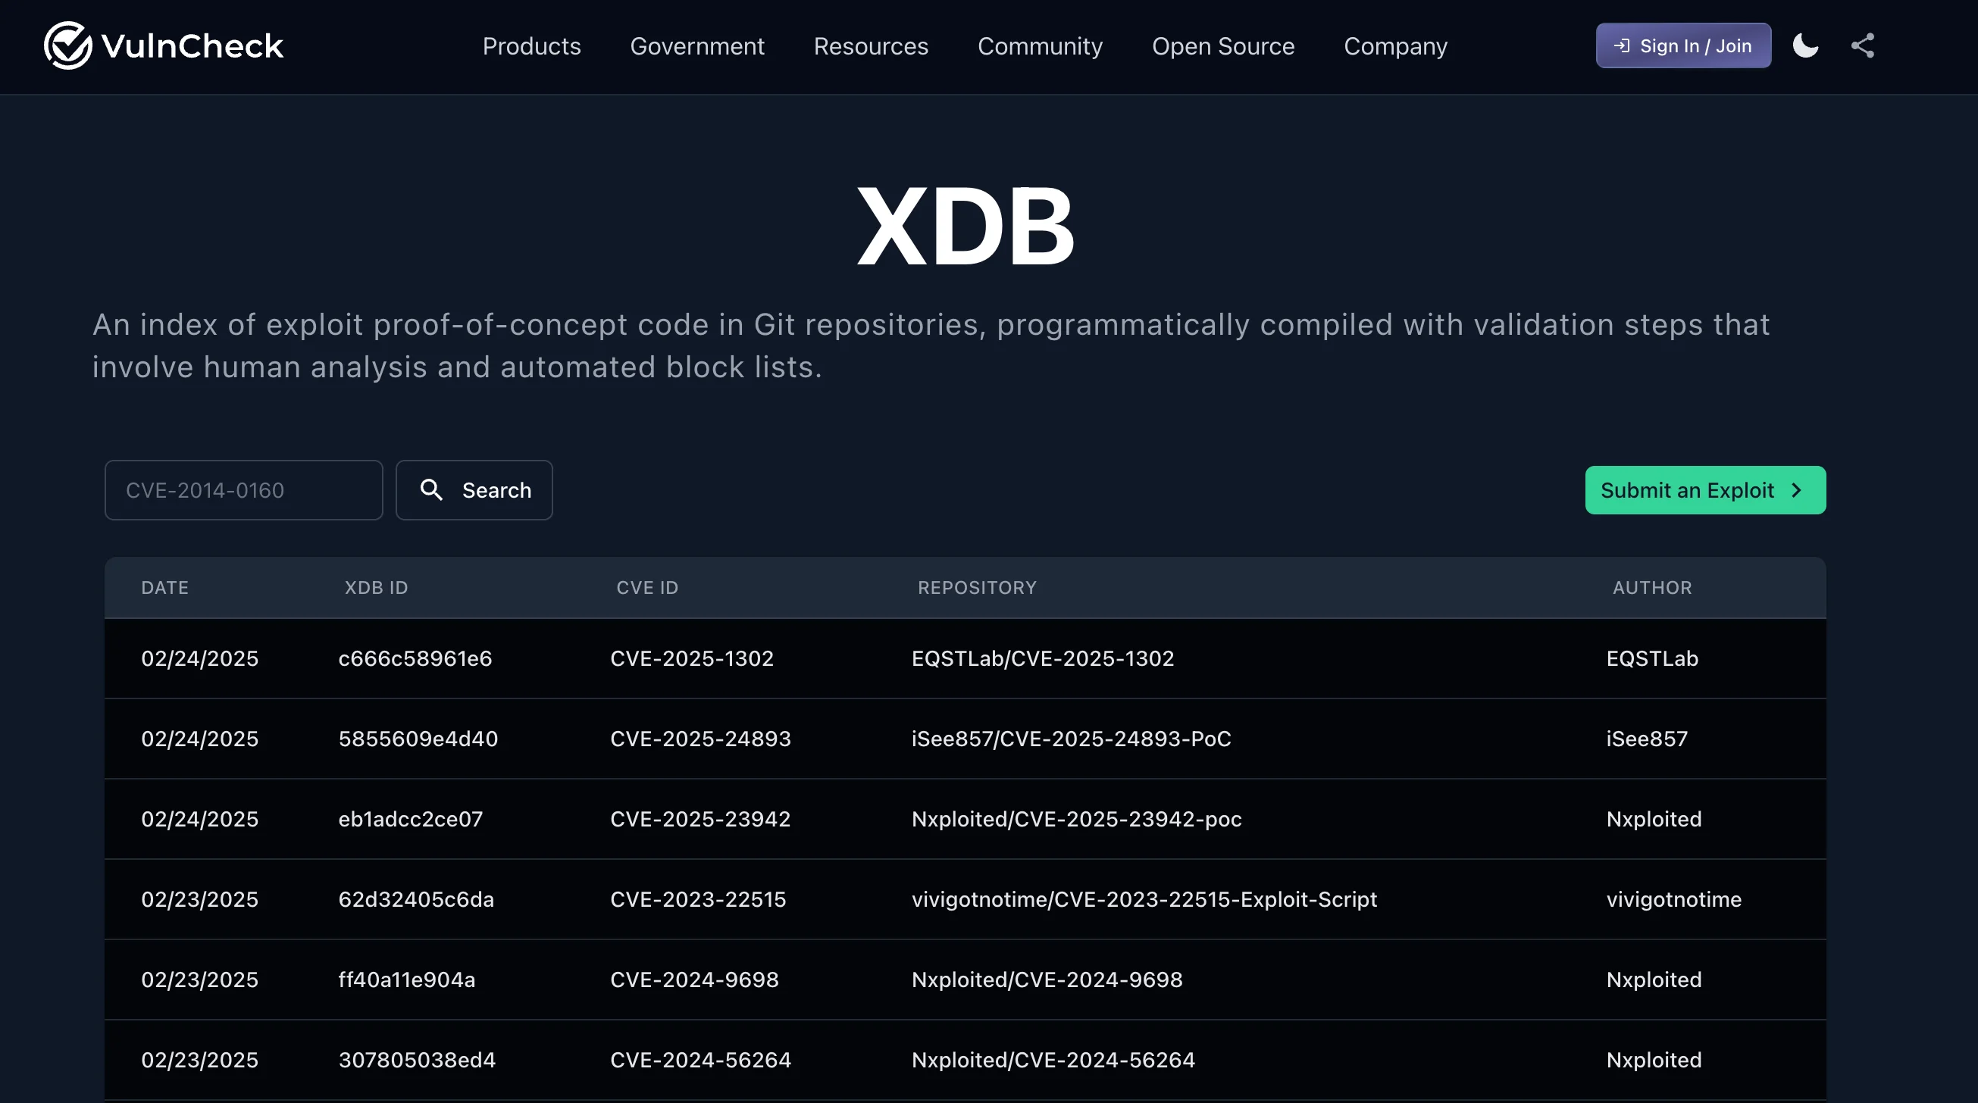Open XDB ID 307805038ed4
This screenshot has width=1978, height=1103.
coord(417,1059)
